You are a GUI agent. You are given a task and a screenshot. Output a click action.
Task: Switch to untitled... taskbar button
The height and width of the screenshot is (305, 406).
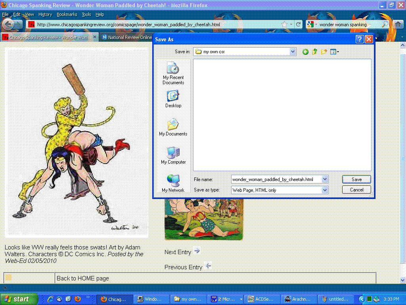pos(336,299)
